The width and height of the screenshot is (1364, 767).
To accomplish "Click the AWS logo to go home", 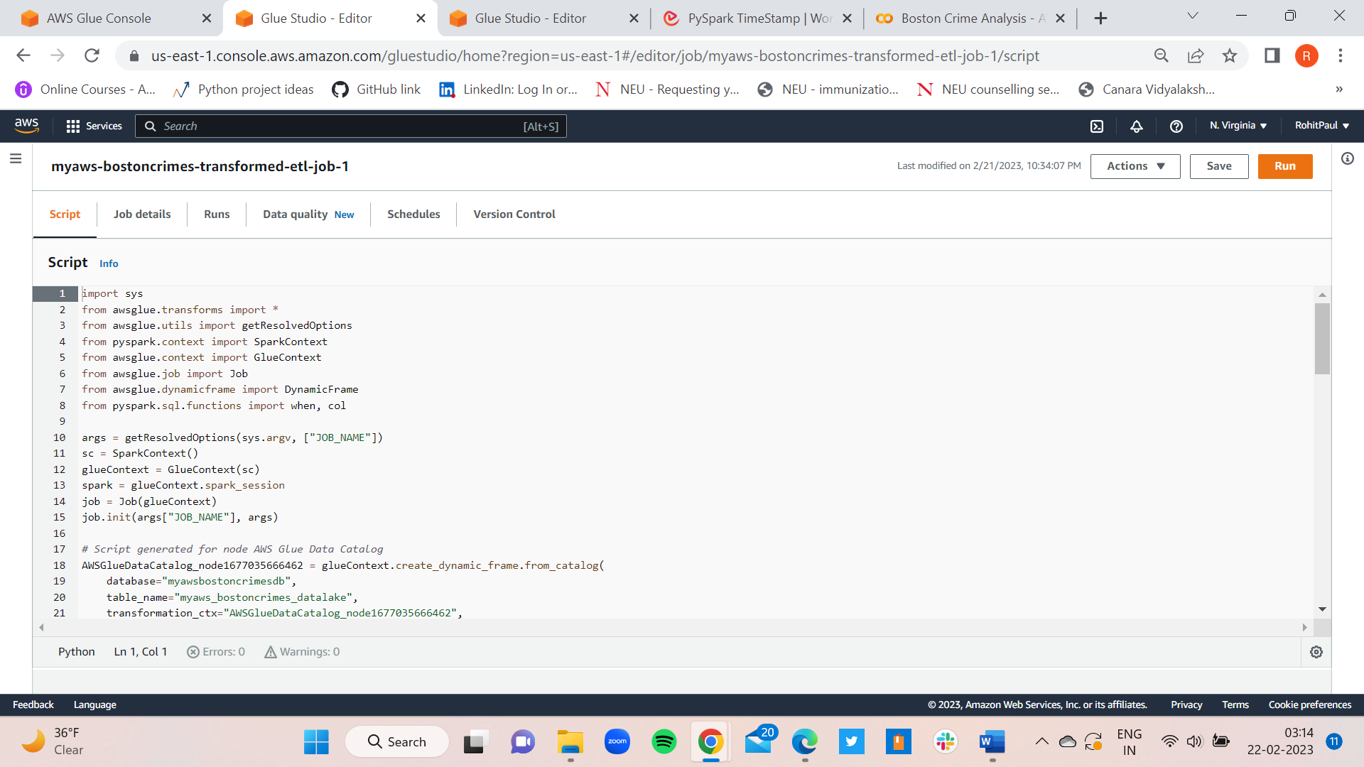I will pos(26,125).
